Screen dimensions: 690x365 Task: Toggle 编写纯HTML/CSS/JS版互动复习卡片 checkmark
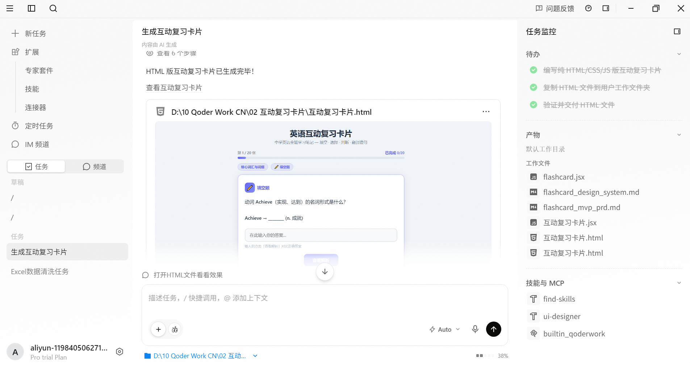tap(534, 70)
